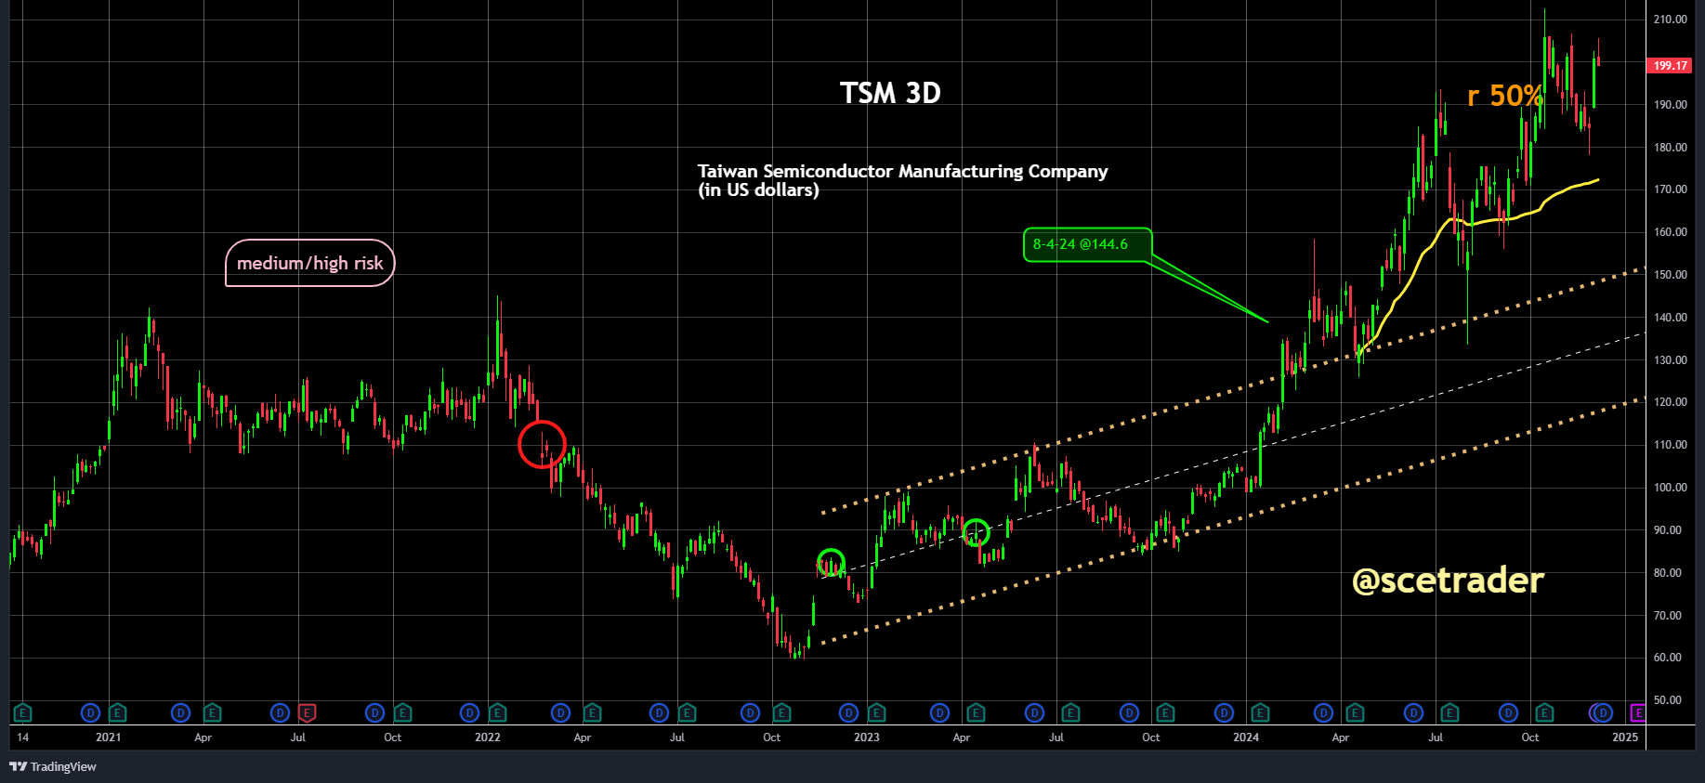Open the December 2022 dividend D marker
This screenshot has width=1705, height=783.
click(848, 713)
